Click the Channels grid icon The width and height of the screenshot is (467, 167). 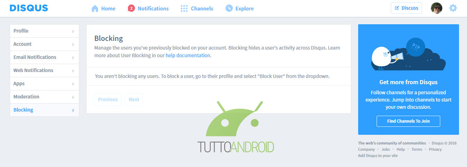point(184,8)
